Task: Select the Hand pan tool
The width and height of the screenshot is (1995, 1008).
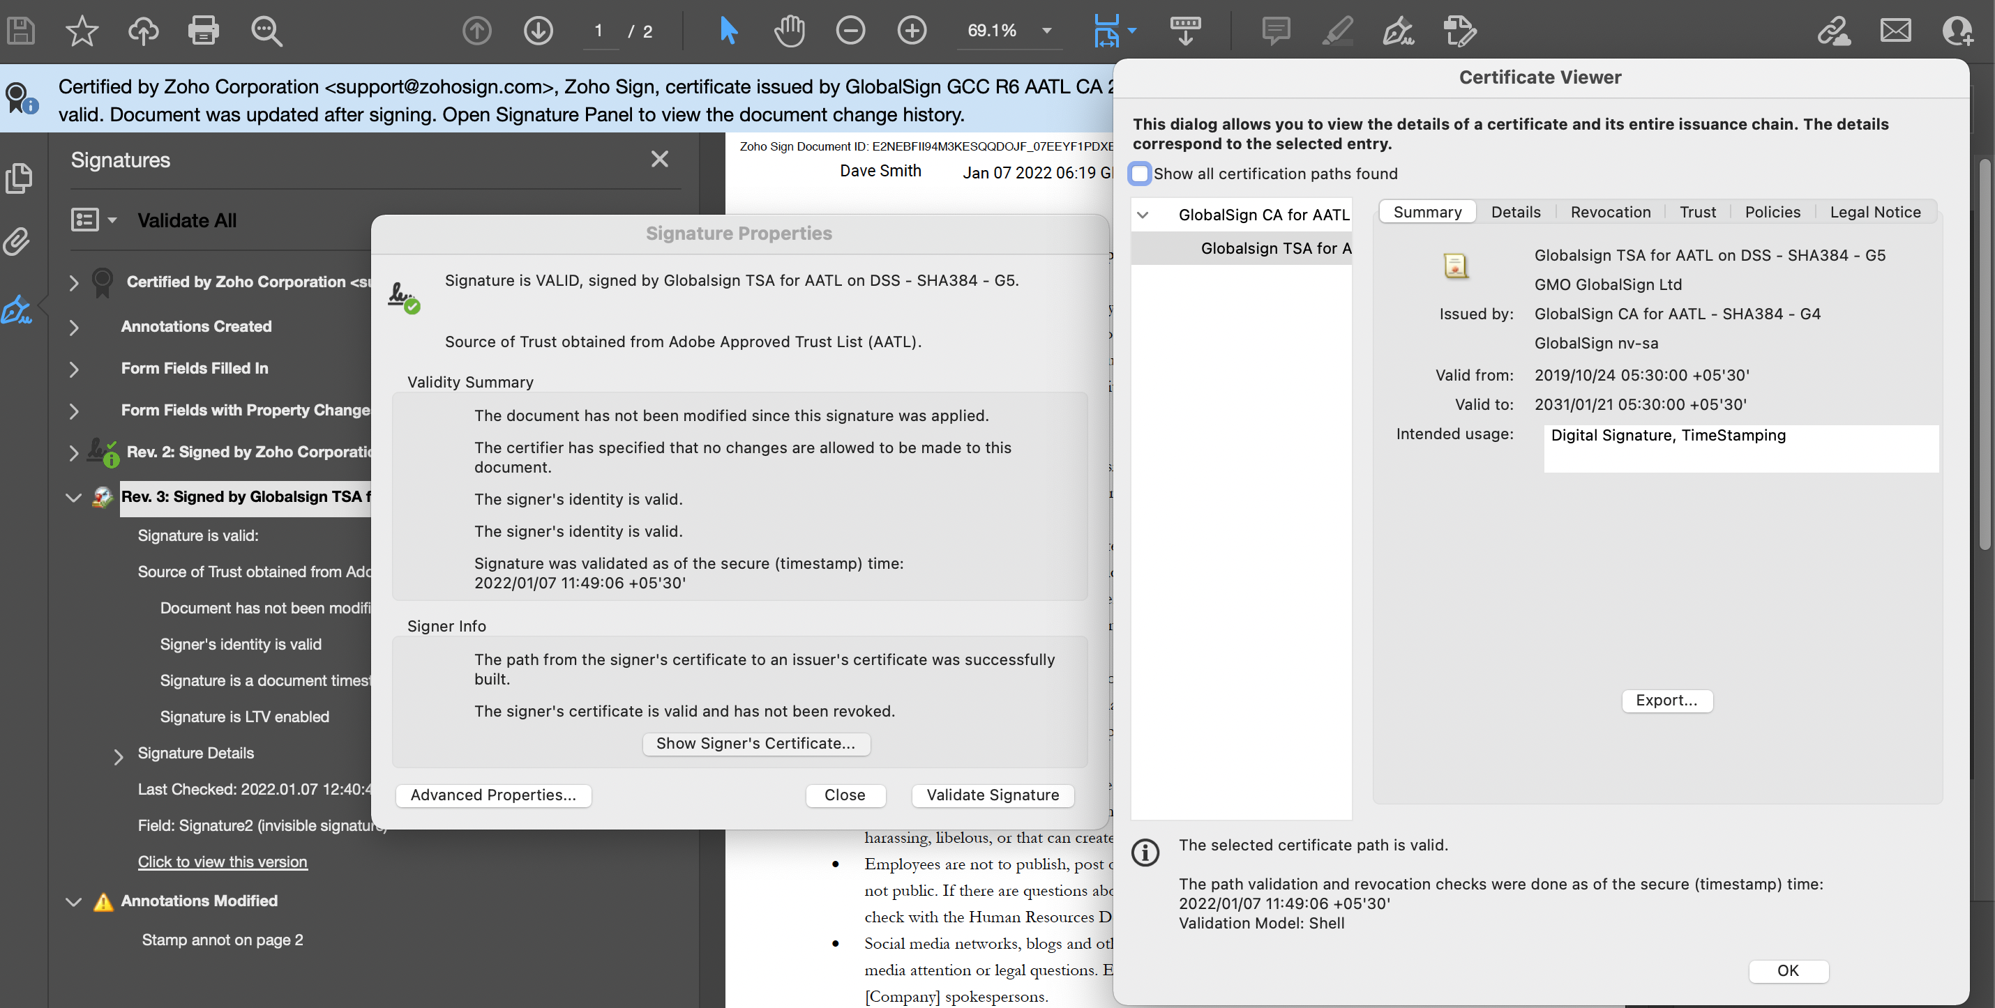Action: pyautogui.click(x=789, y=31)
